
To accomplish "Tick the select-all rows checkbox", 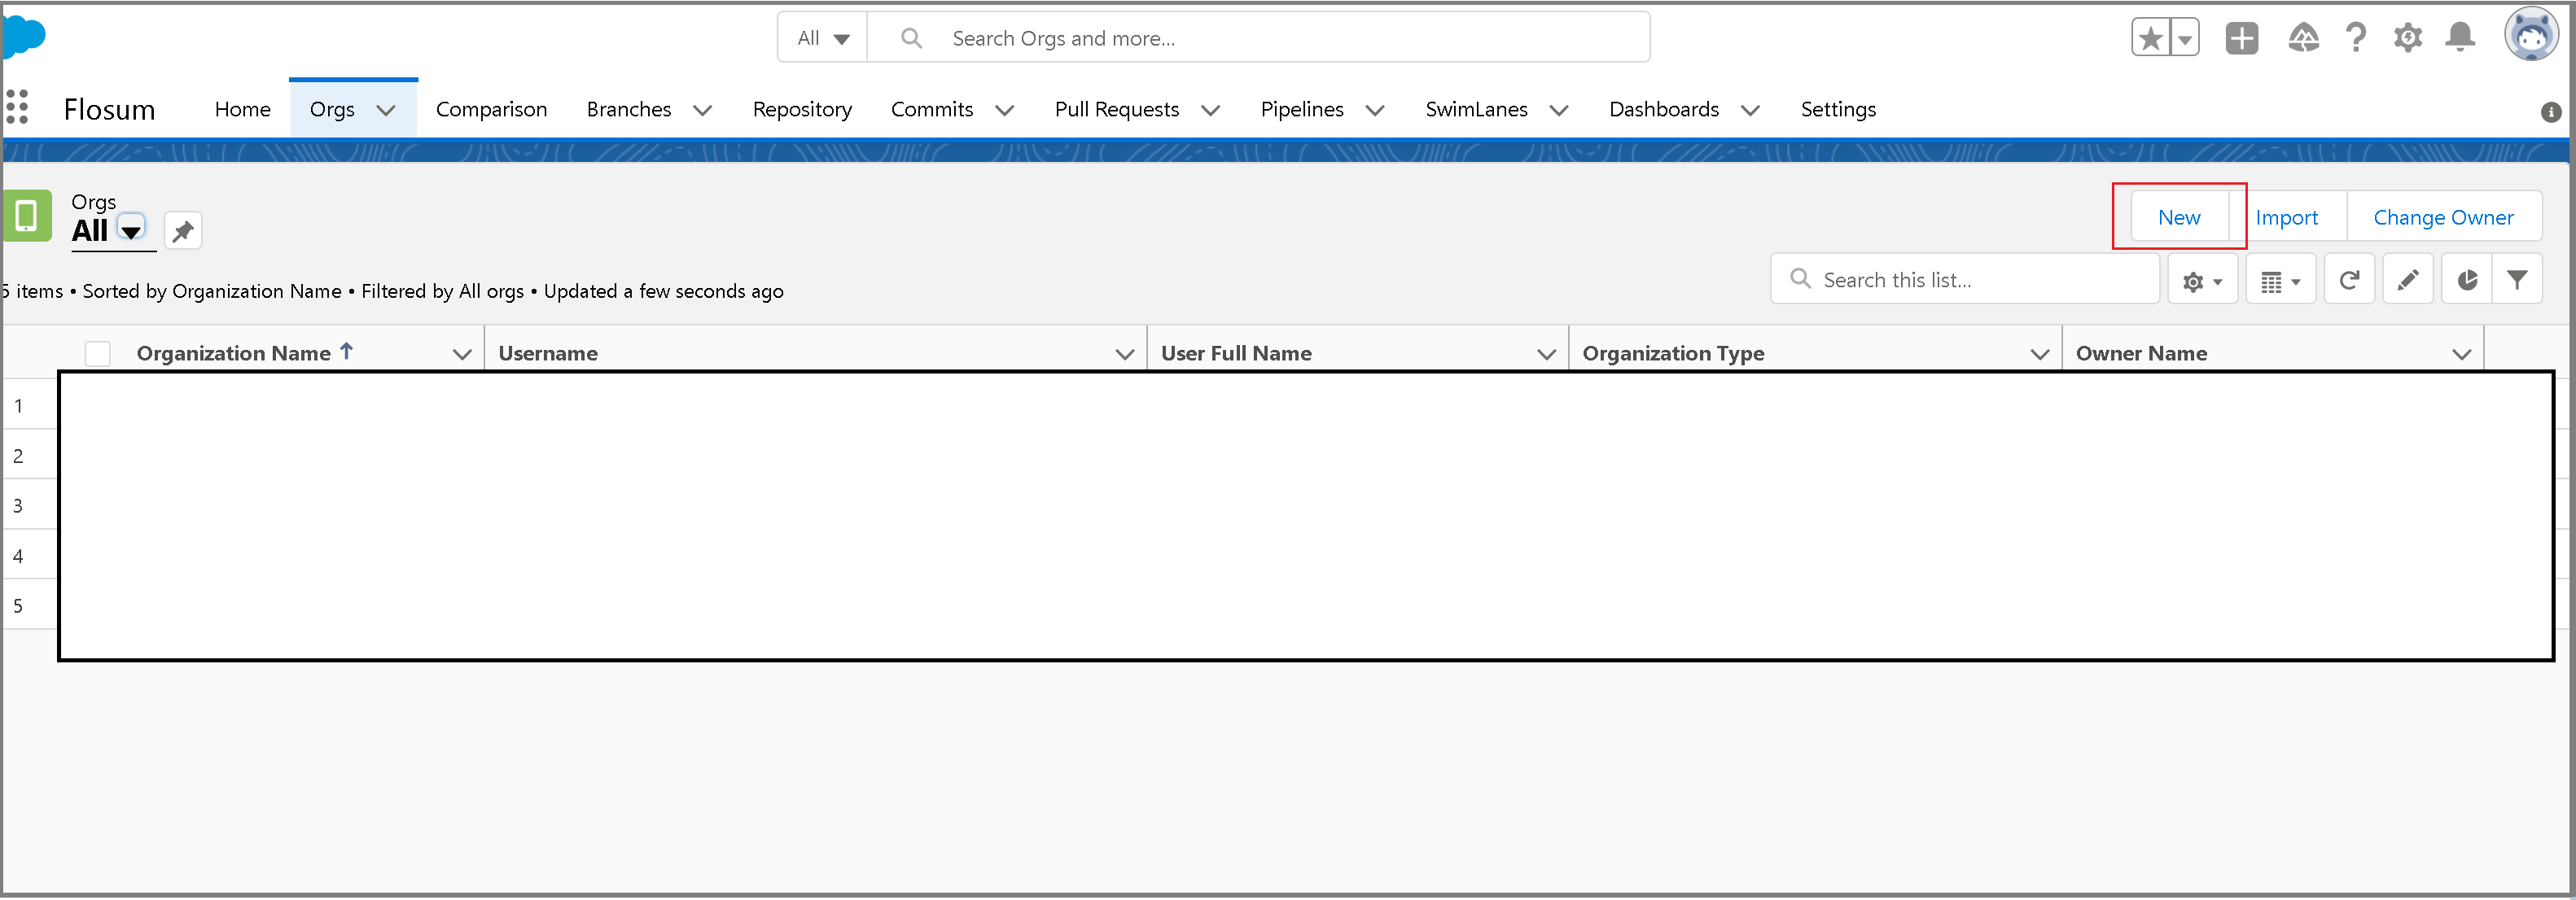I will click(x=98, y=354).
